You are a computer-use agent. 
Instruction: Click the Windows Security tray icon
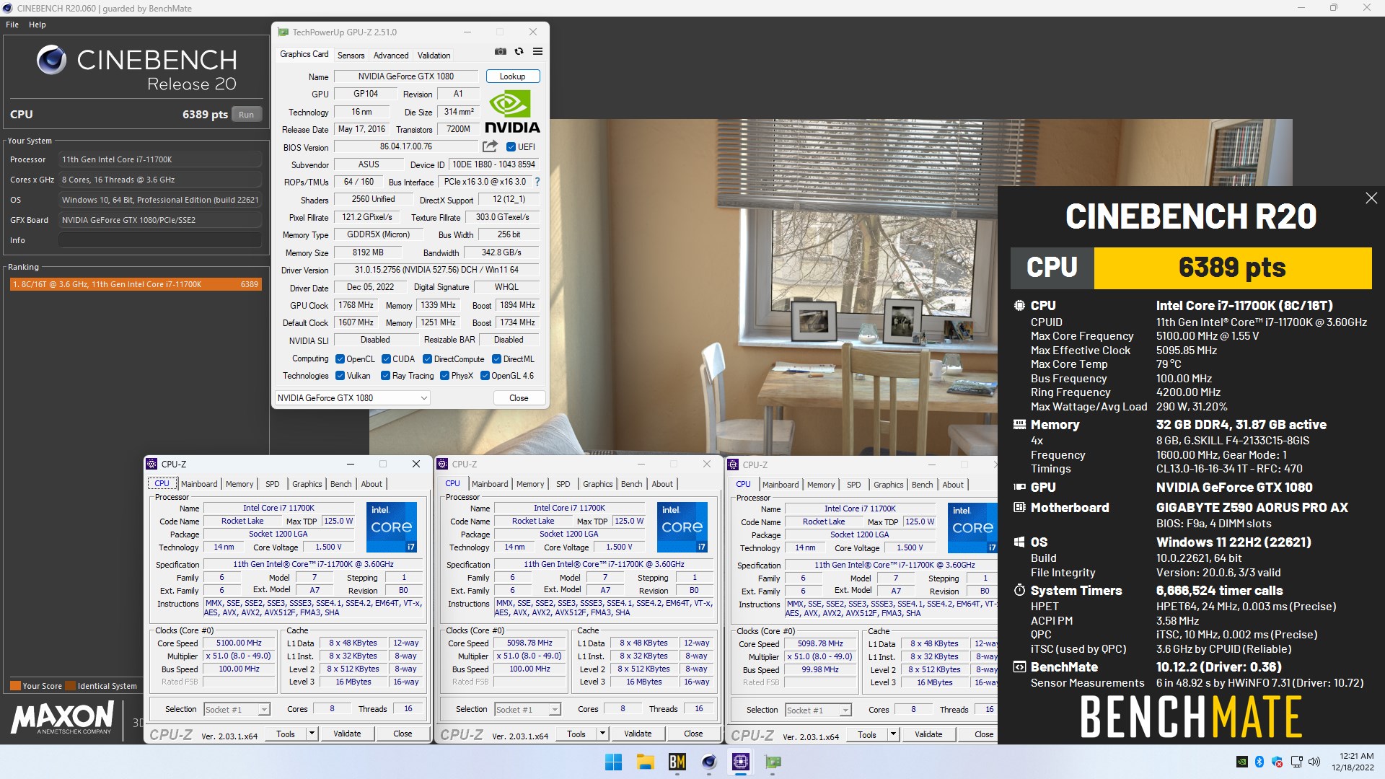[1278, 762]
